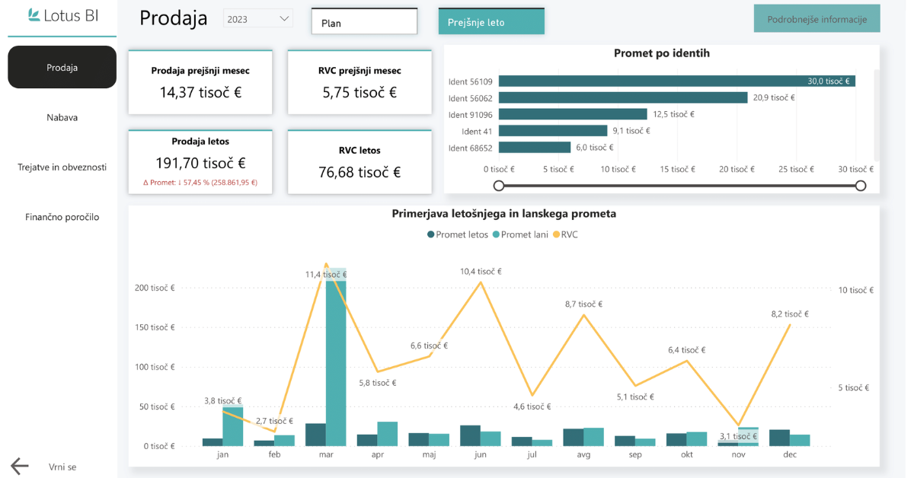The width and height of the screenshot is (914, 478).
Task: Click the Promet letos legend marker
Action: (x=431, y=234)
